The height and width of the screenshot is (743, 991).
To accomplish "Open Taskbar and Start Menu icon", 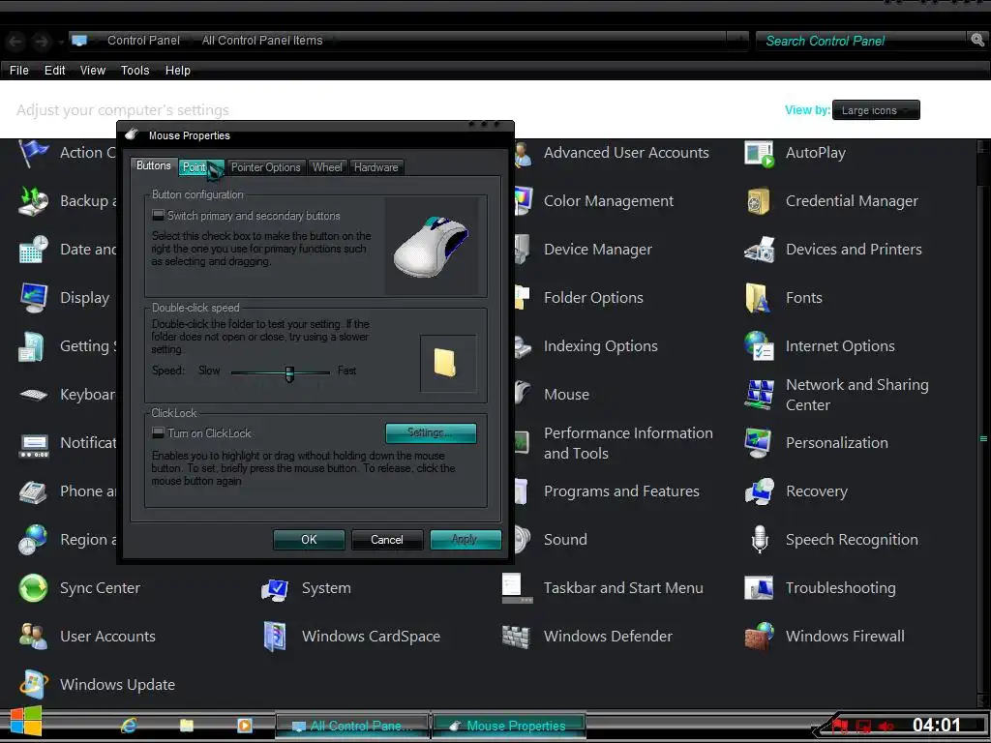I will point(517,588).
